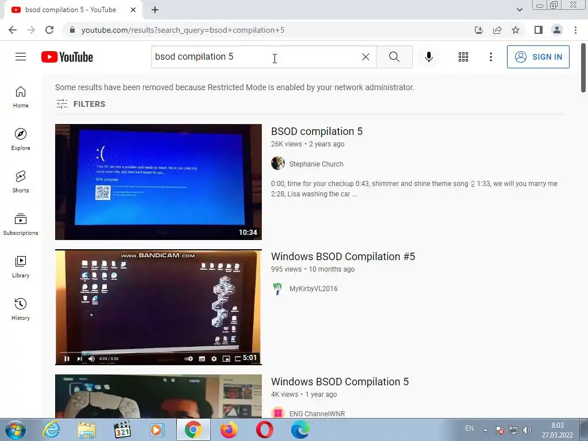Share this page via the share icon

coord(497,30)
